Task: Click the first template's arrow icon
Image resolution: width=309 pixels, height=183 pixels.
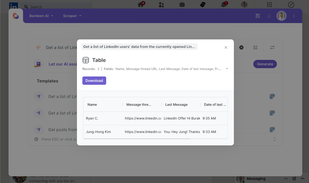Action: [39, 96]
